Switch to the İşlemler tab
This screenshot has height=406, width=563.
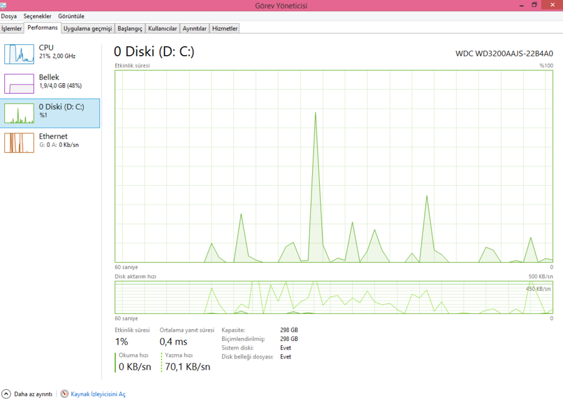click(x=11, y=28)
